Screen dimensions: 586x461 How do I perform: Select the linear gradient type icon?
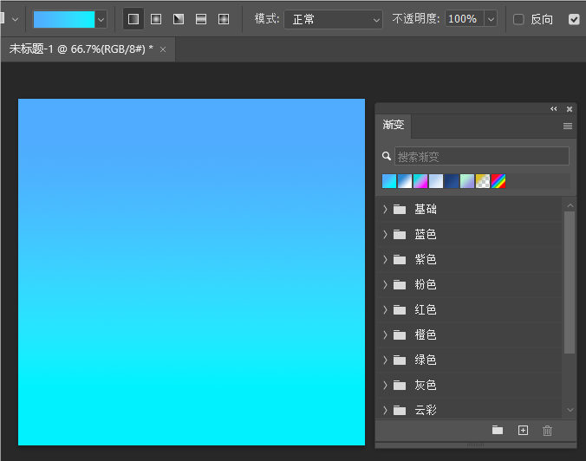(x=133, y=19)
